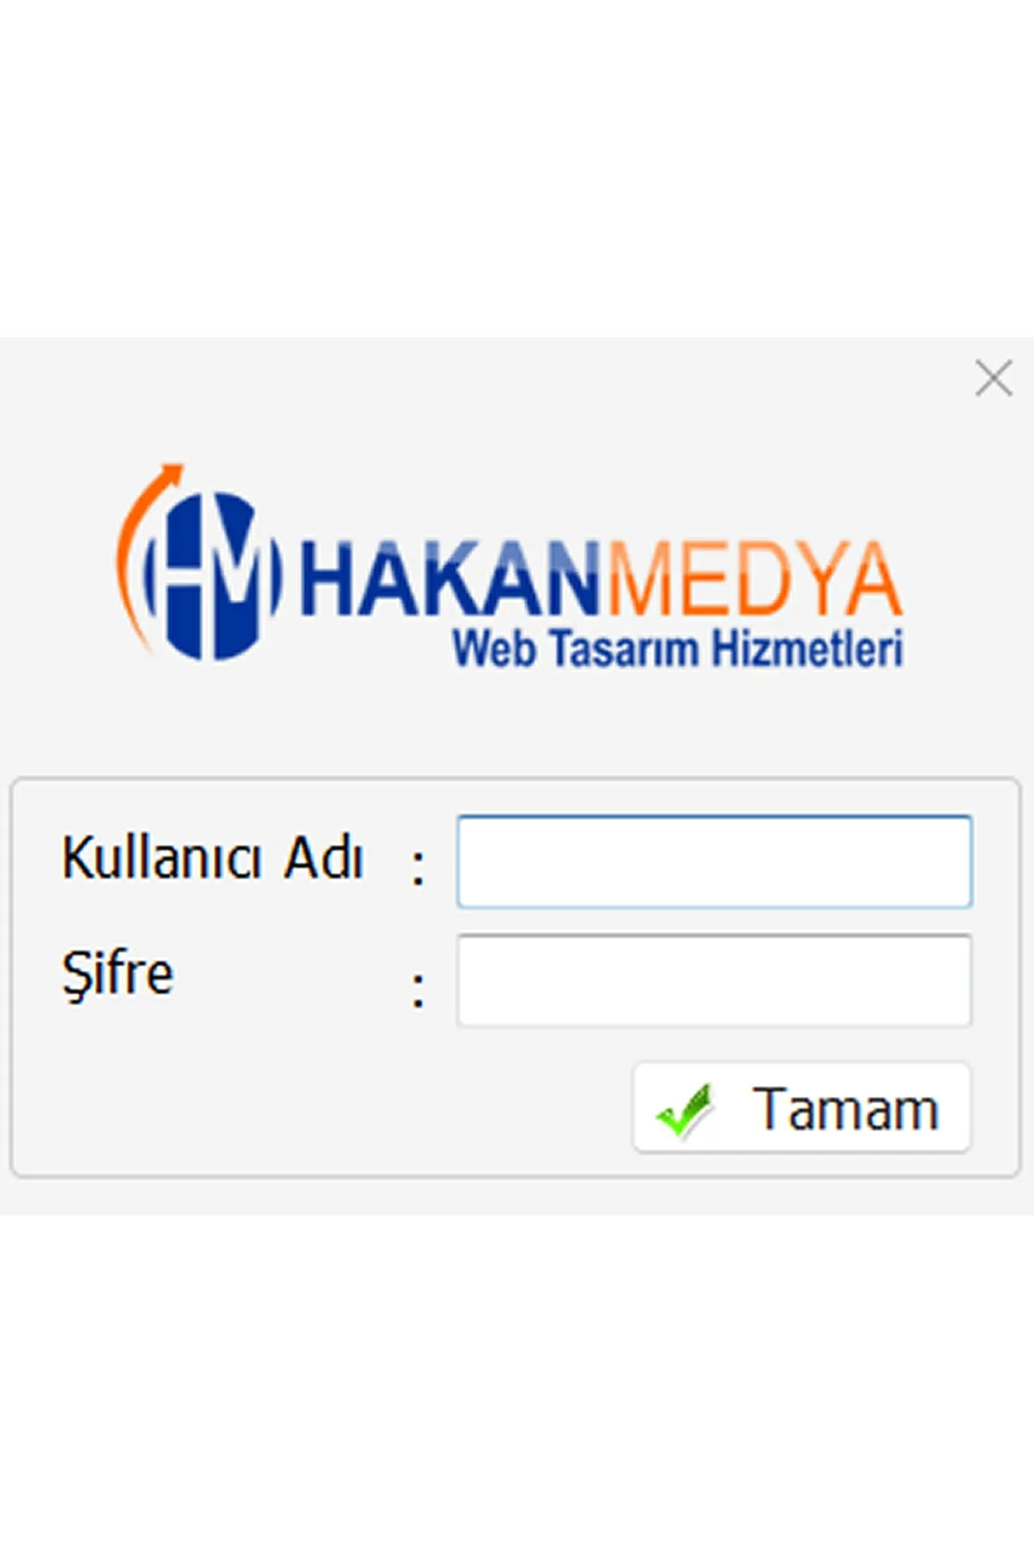The height and width of the screenshot is (1552, 1034).
Task: Click the colon beside Kullanıcı Adı
Action: tap(418, 867)
